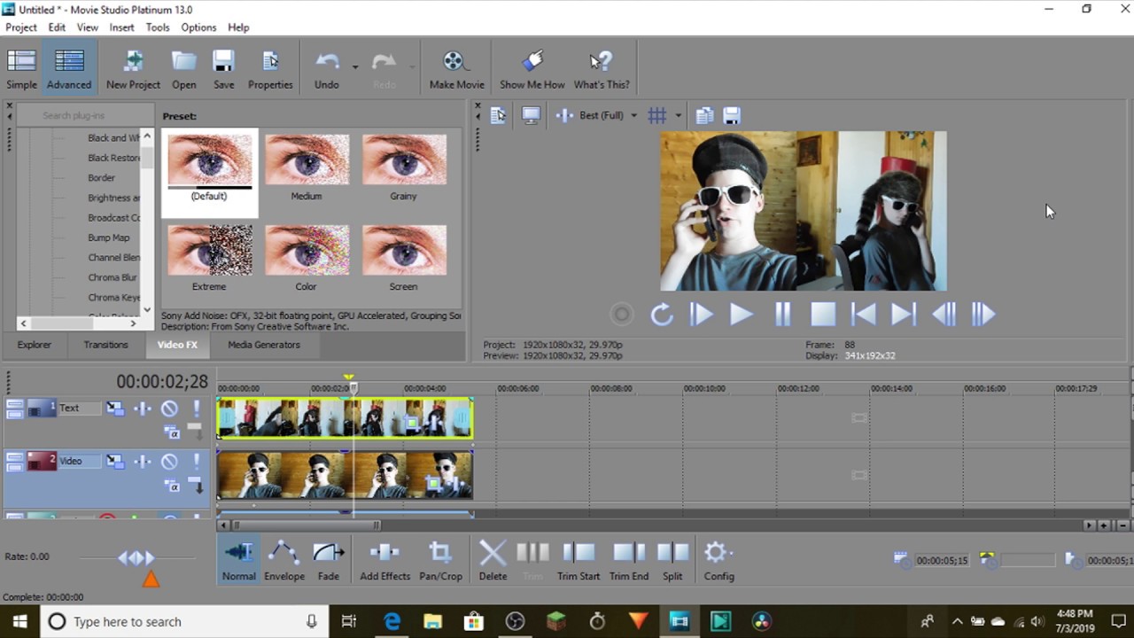The image size is (1134, 638).
Task: Jump to the project start
Action: 864,315
